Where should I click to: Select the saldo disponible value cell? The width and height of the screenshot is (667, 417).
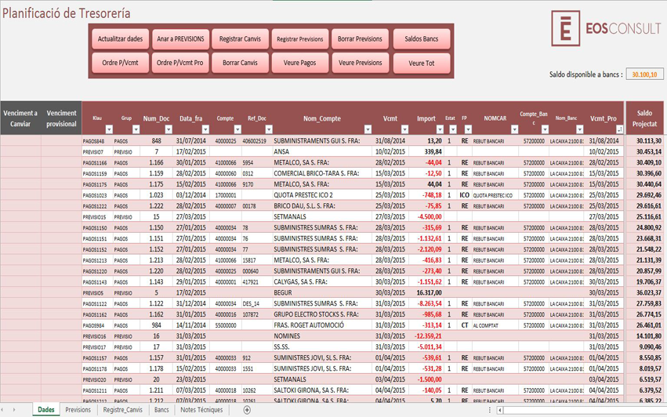[644, 74]
